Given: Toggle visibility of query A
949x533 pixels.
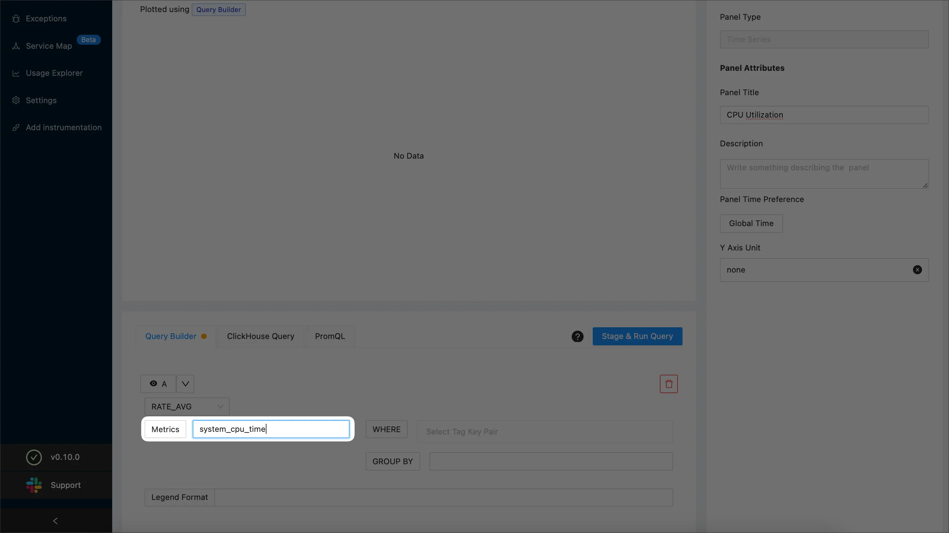Looking at the screenshot, I should [x=153, y=384].
